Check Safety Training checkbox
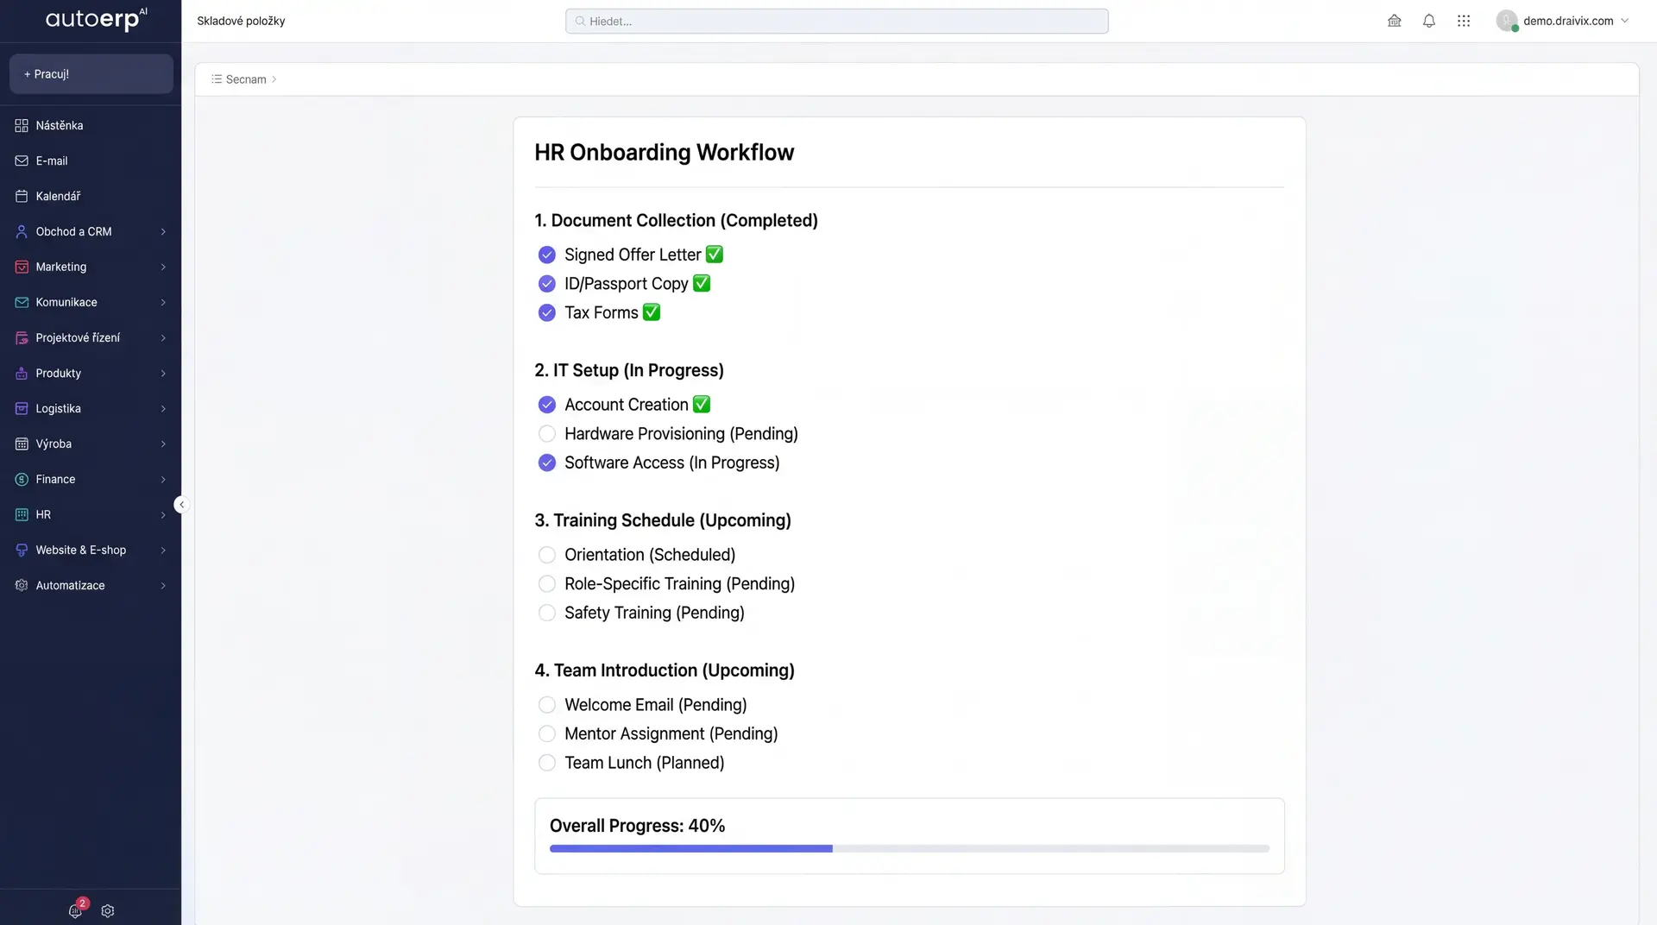The image size is (1657, 925). (x=547, y=613)
